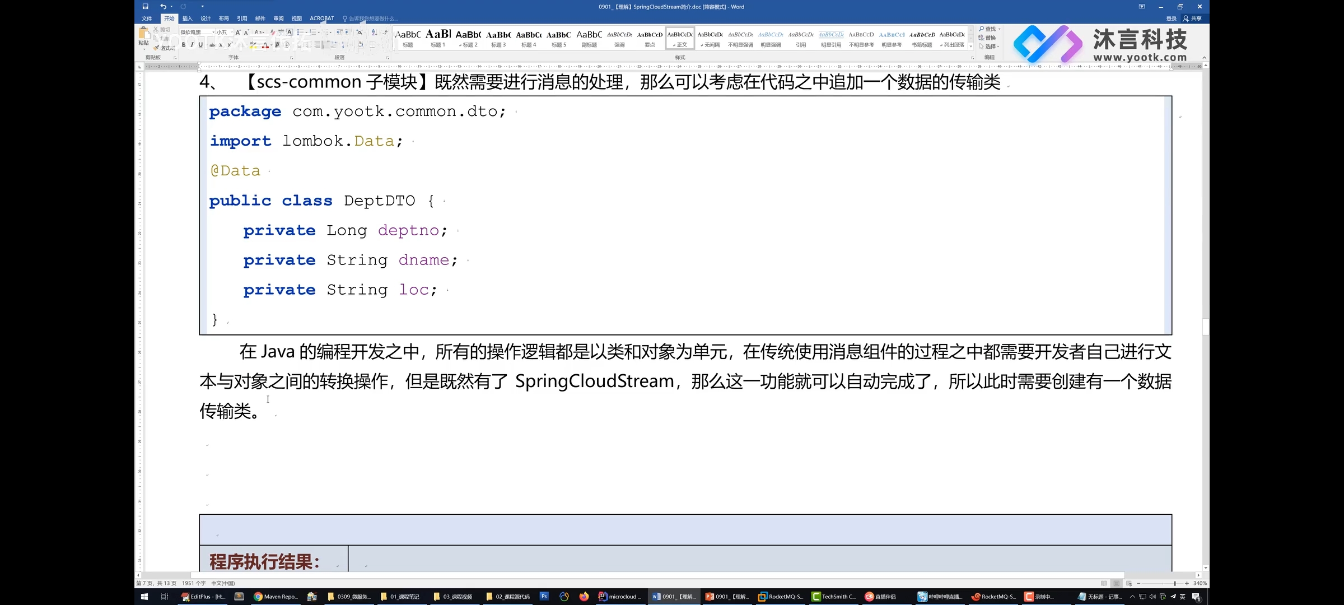Click the Paste clipboard icon
Viewport: 1344px width, 605px height.
point(144,34)
